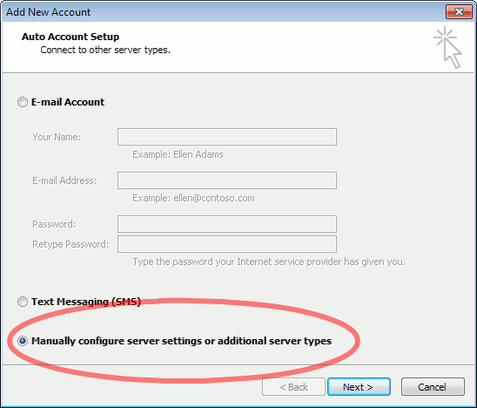
Task: Click the cursor wizard icon in header
Action: (448, 47)
